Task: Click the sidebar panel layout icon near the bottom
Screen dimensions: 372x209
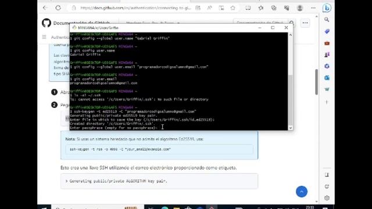Action: coord(327,175)
